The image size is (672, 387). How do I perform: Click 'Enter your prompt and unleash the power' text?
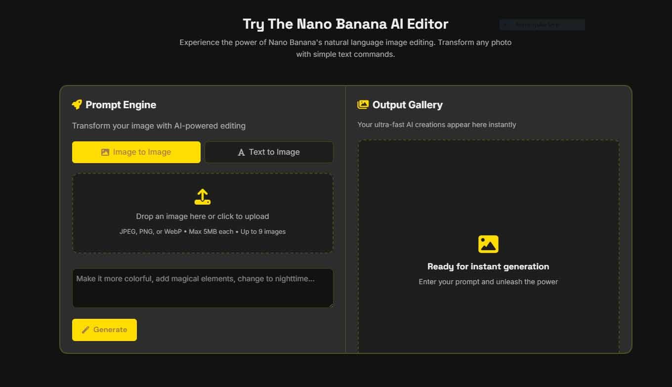(x=488, y=282)
